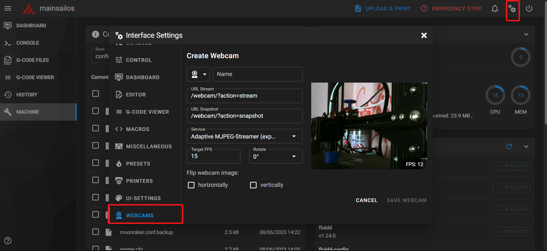Viewport: 547px width, 251px height.
Task: Focus the webcam Name field
Action: tap(258, 74)
